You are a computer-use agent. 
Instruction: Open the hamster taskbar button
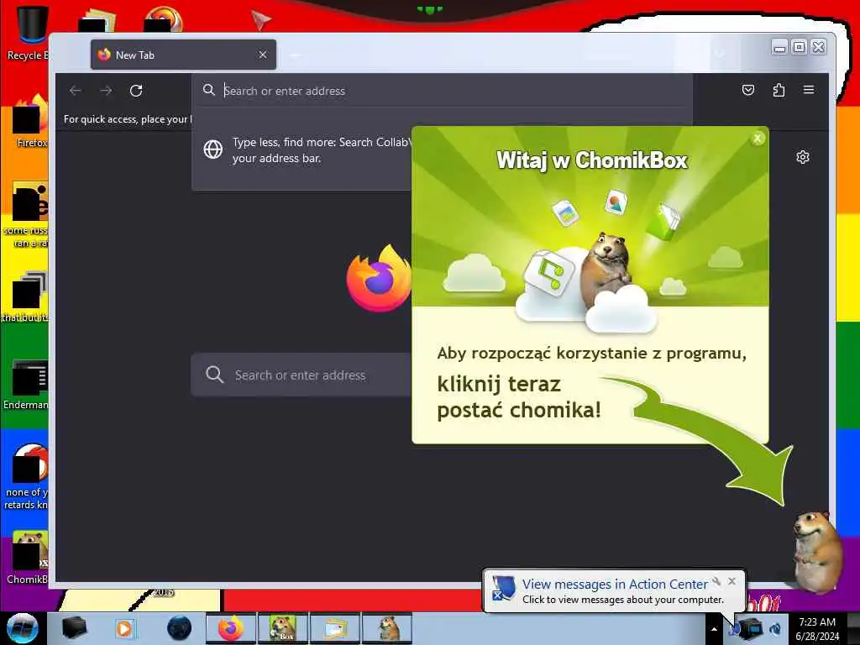(x=387, y=628)
